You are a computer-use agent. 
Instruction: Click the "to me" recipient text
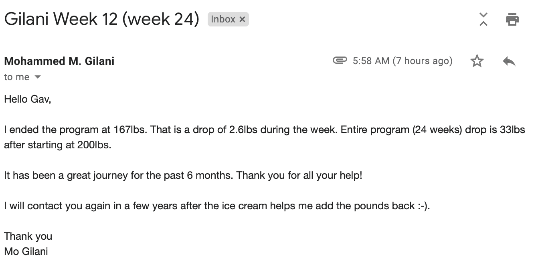(17, 77)
